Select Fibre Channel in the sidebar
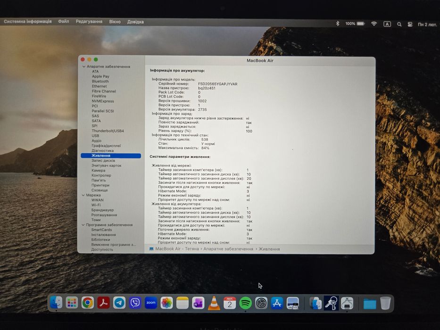This screenshot has height=330, width=440. (x=104, y=91)
